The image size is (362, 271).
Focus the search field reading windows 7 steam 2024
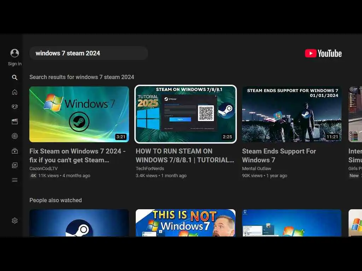89,53
